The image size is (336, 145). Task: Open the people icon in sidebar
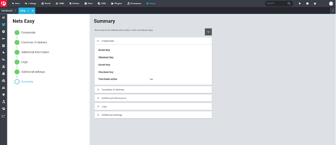click(3, 88)
